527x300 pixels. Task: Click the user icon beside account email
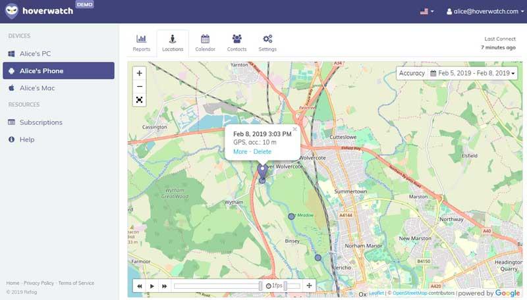click(x=449, y=11)
